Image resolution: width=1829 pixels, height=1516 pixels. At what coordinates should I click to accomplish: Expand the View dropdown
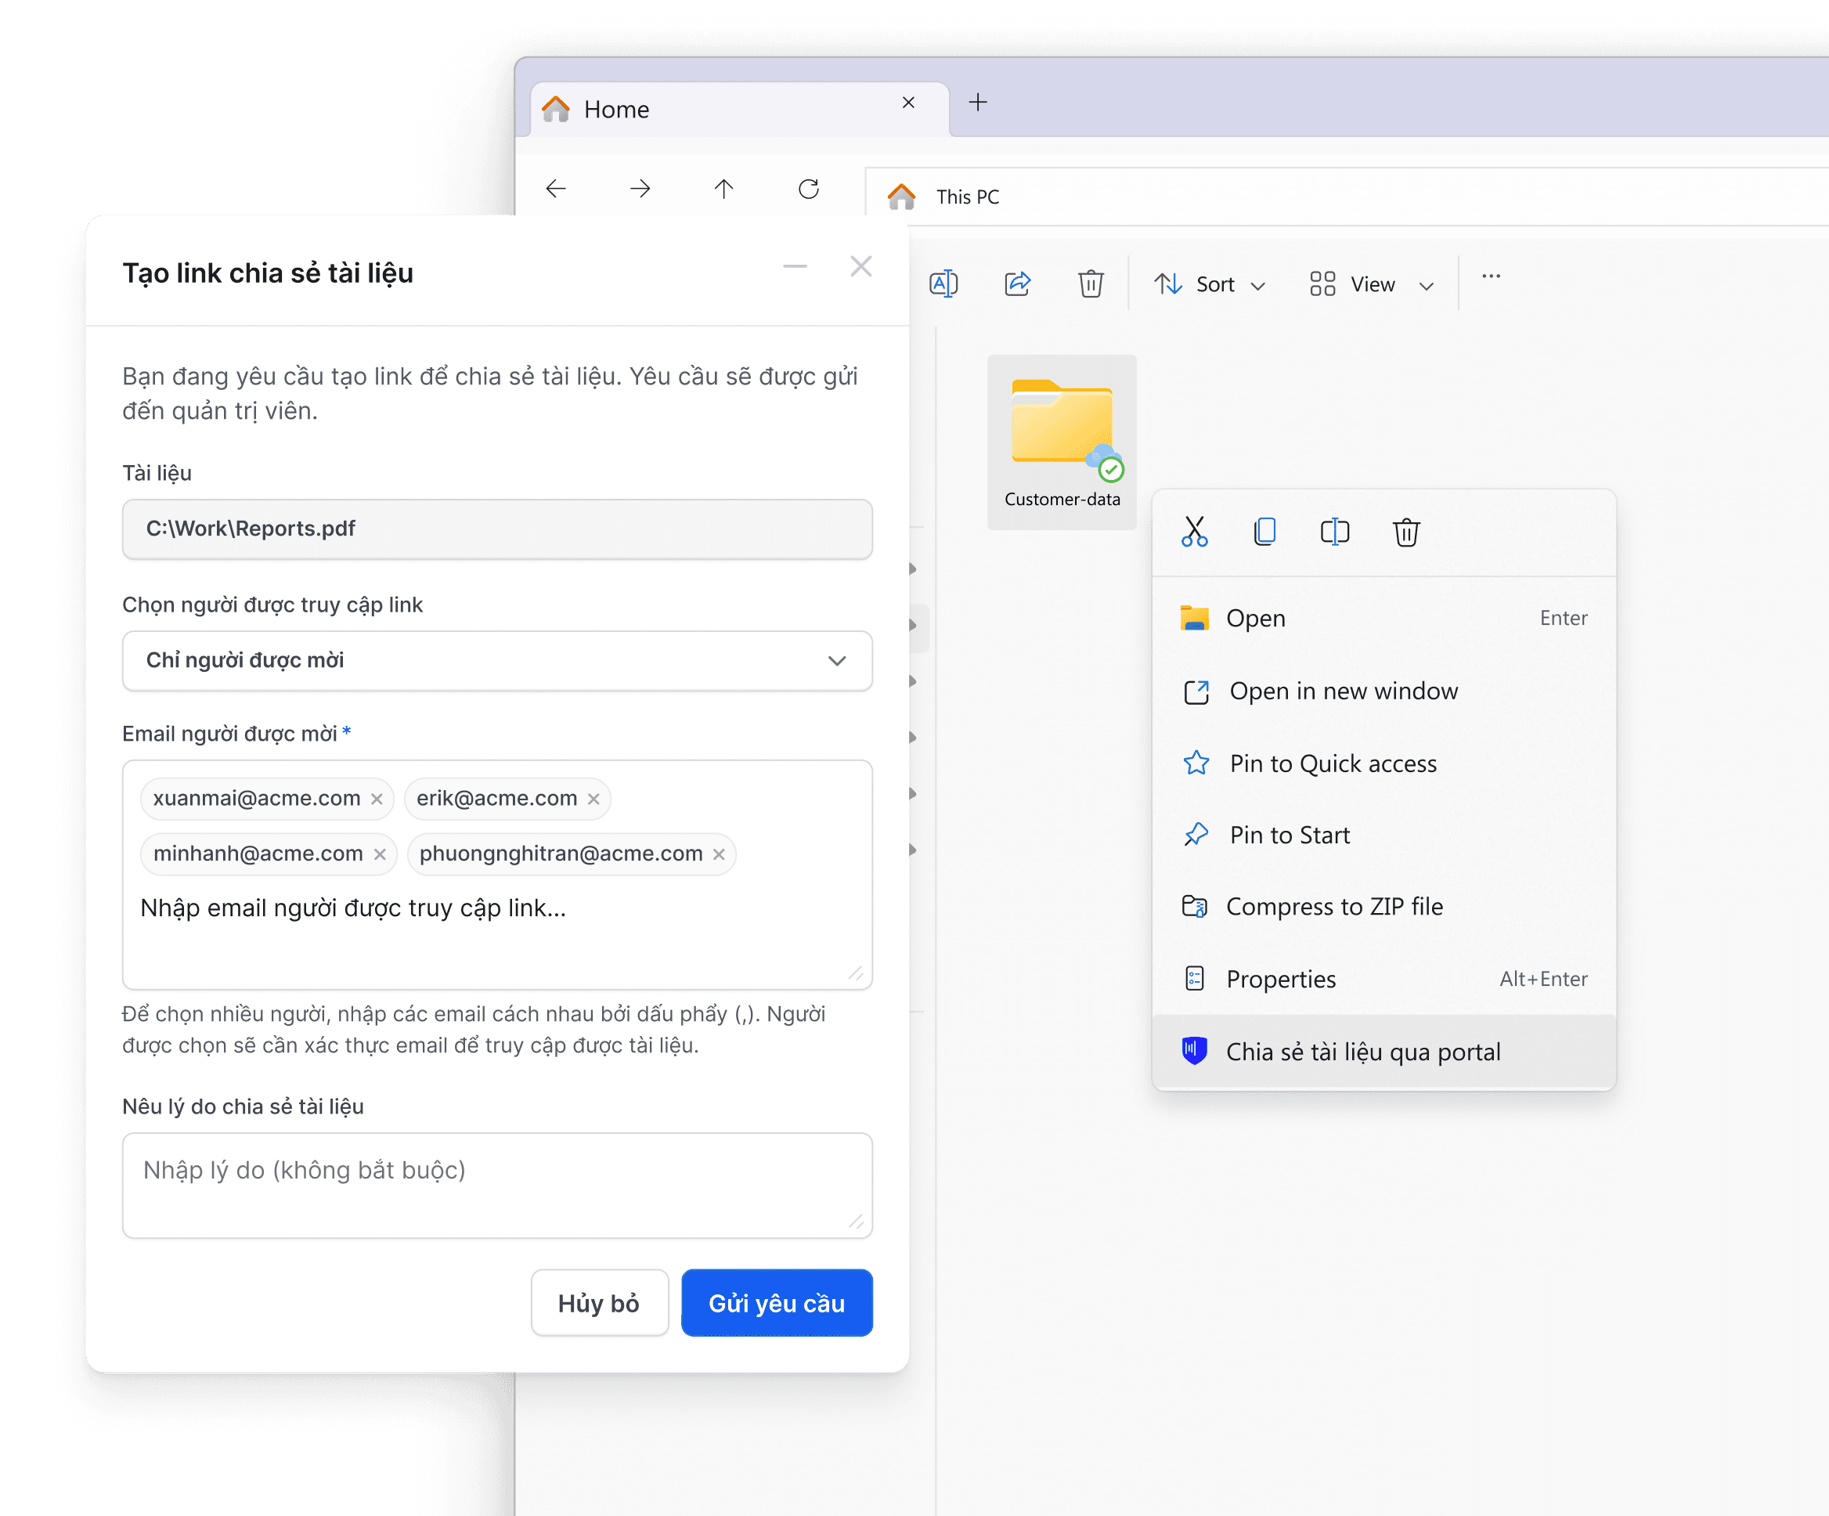[1372, 284]
